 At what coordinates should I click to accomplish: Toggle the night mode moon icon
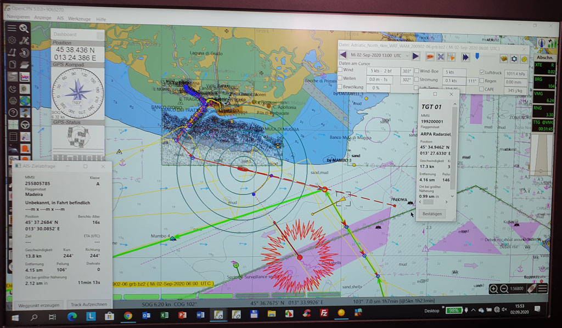[13, 89]
